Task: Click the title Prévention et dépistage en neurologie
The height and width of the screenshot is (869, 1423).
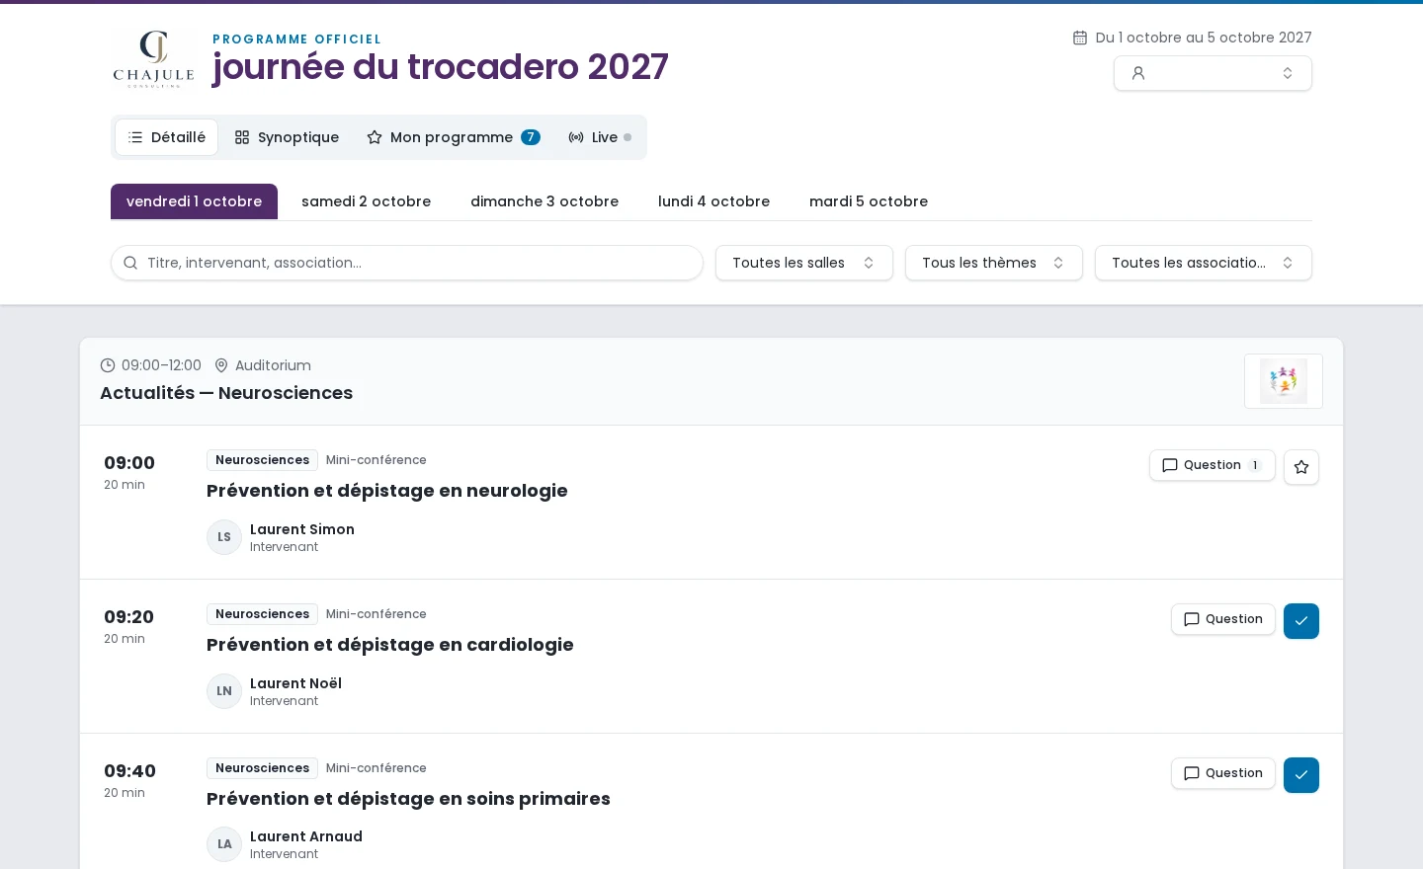Action: click(x=387, y=491)
